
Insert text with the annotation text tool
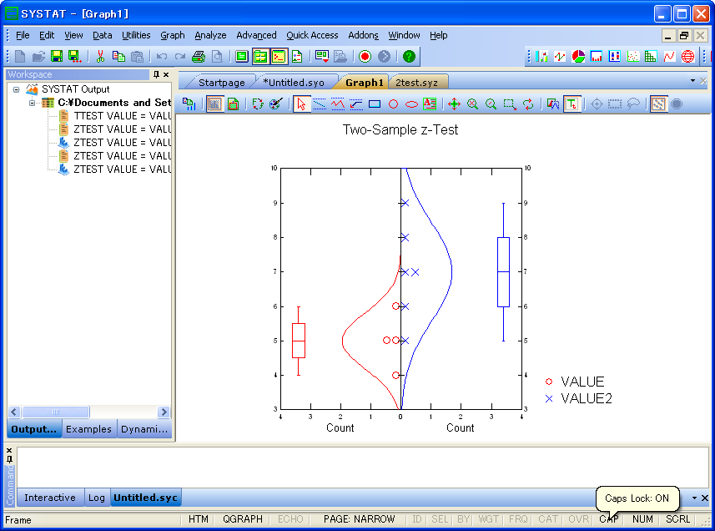pyautogui.click(x=430, y=104)
